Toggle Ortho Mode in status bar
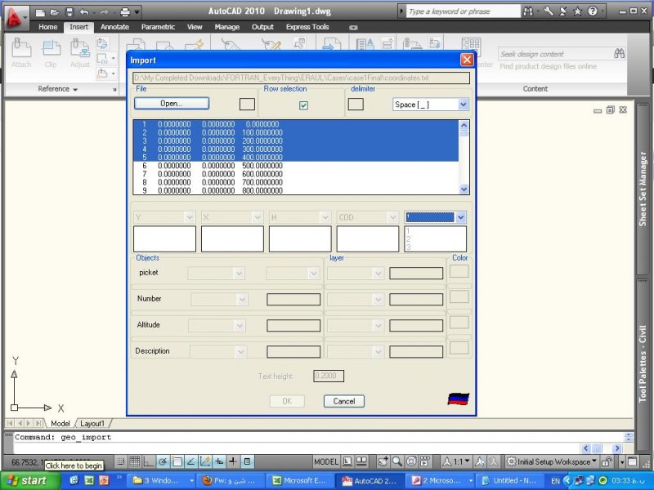This screenshot has width=654, height=490. [x=149, y=461]
